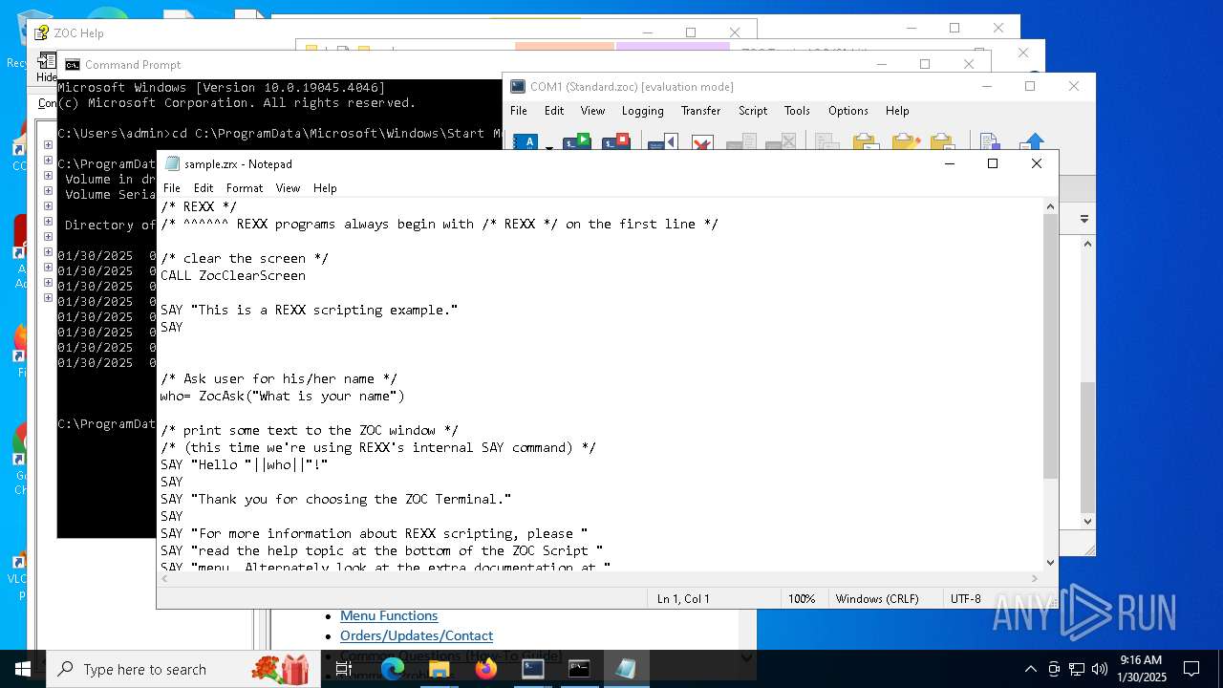Click the line "CALL ZocClearScreen" in Notepad
The height and width of the screenshot is (688, 1223).
pyautogui.click(x=233, y=275)
